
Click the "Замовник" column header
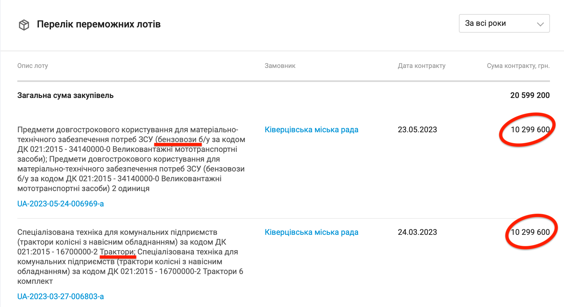pyautogui.click(x=280, y=66)
